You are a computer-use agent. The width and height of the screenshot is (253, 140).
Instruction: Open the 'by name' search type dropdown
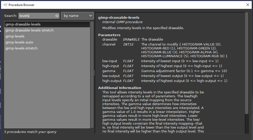point(77,16)
